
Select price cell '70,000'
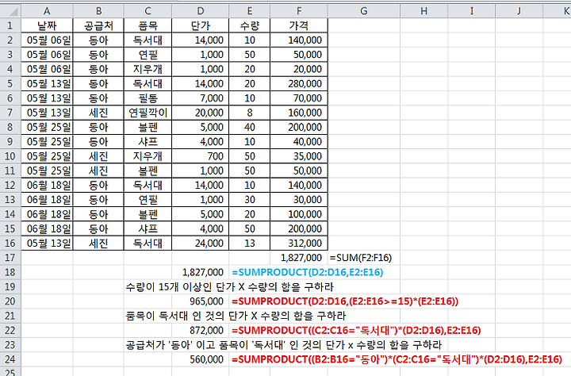(299, 98)
